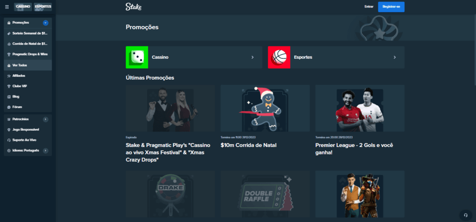Screen dimensions: 476x222
Task: Expand the Patrocínios chevron
Action: [46, 119]
